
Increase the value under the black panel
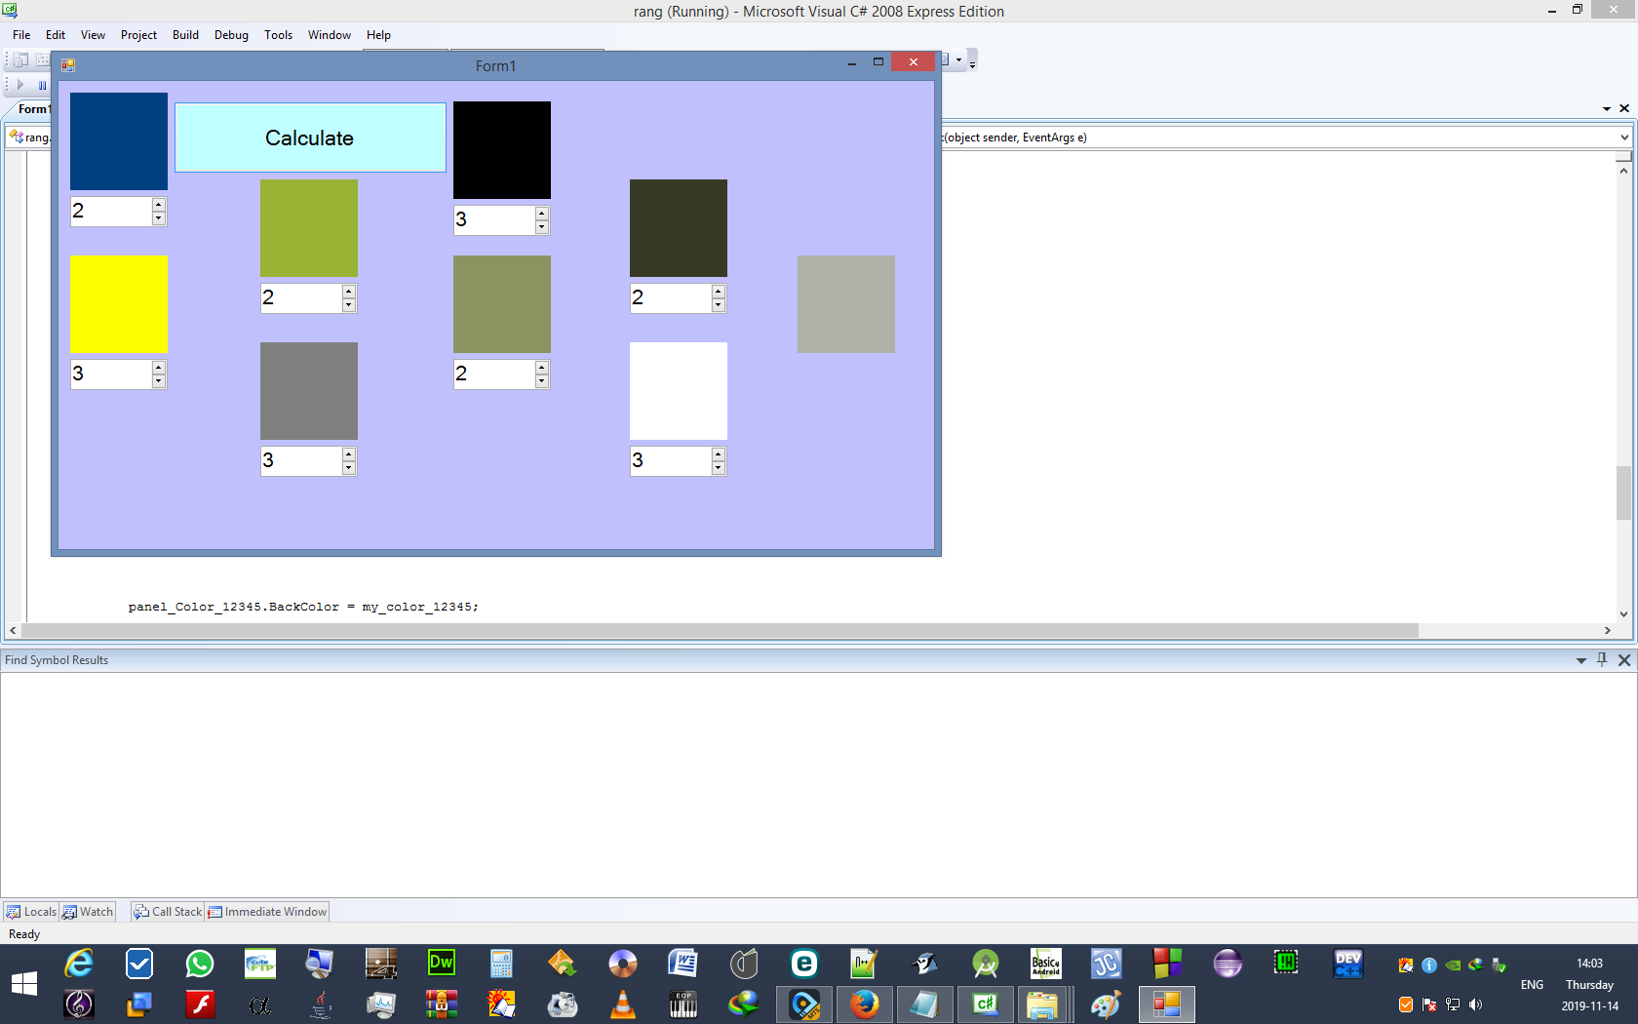541,214
